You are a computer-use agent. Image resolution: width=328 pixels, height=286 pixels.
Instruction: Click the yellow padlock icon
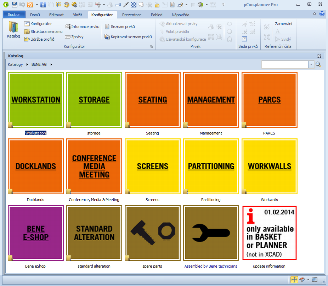[x=157, y=4]
